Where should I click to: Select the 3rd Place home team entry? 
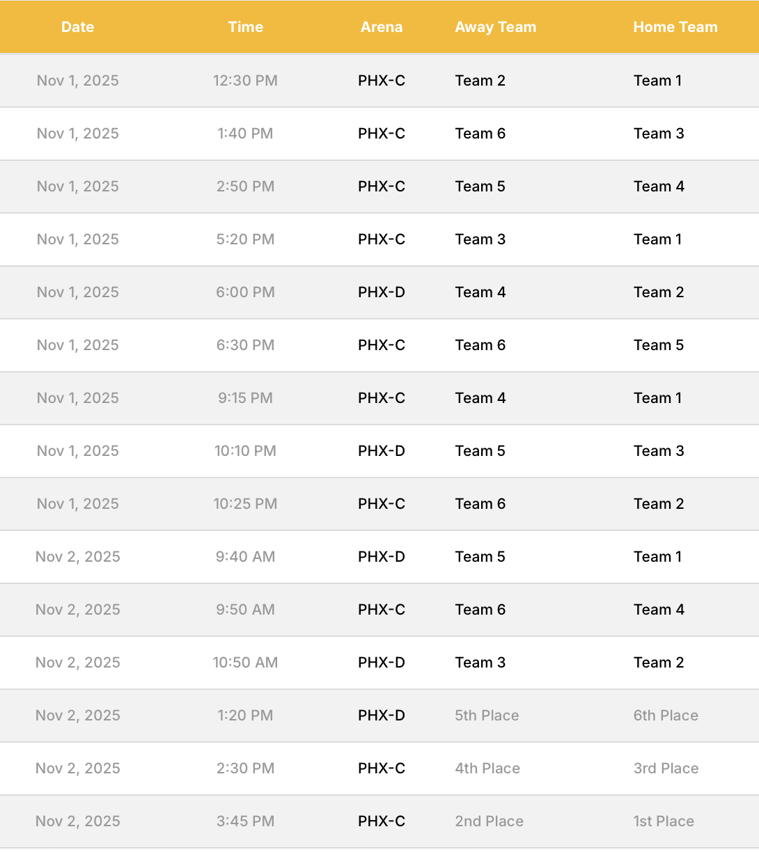click(x=666, y=768)
